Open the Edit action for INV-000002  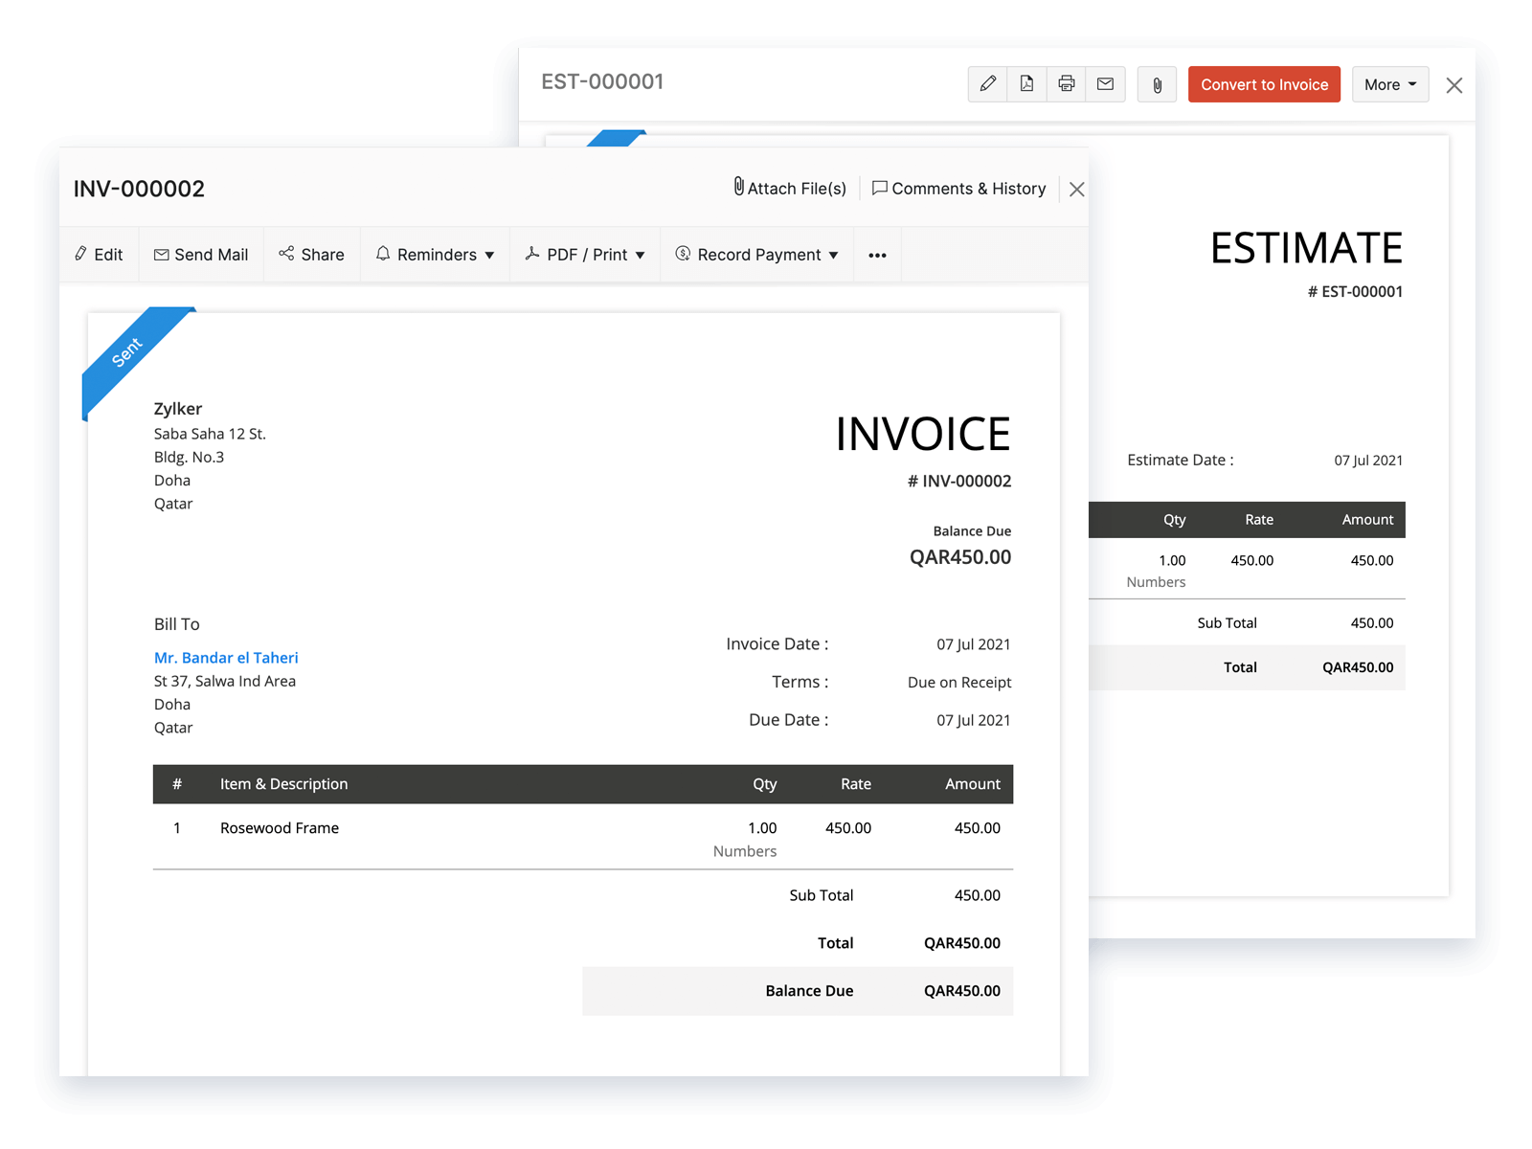coord(99,254)
